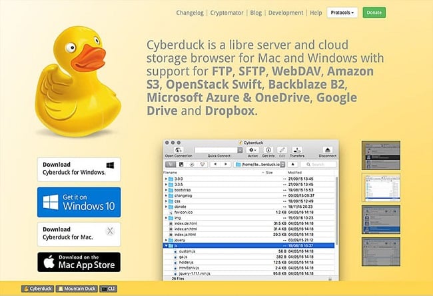Open the Changelog link

(190, 13)
